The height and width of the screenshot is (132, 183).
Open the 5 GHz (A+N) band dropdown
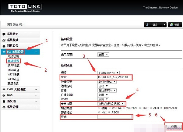point(108,73)
